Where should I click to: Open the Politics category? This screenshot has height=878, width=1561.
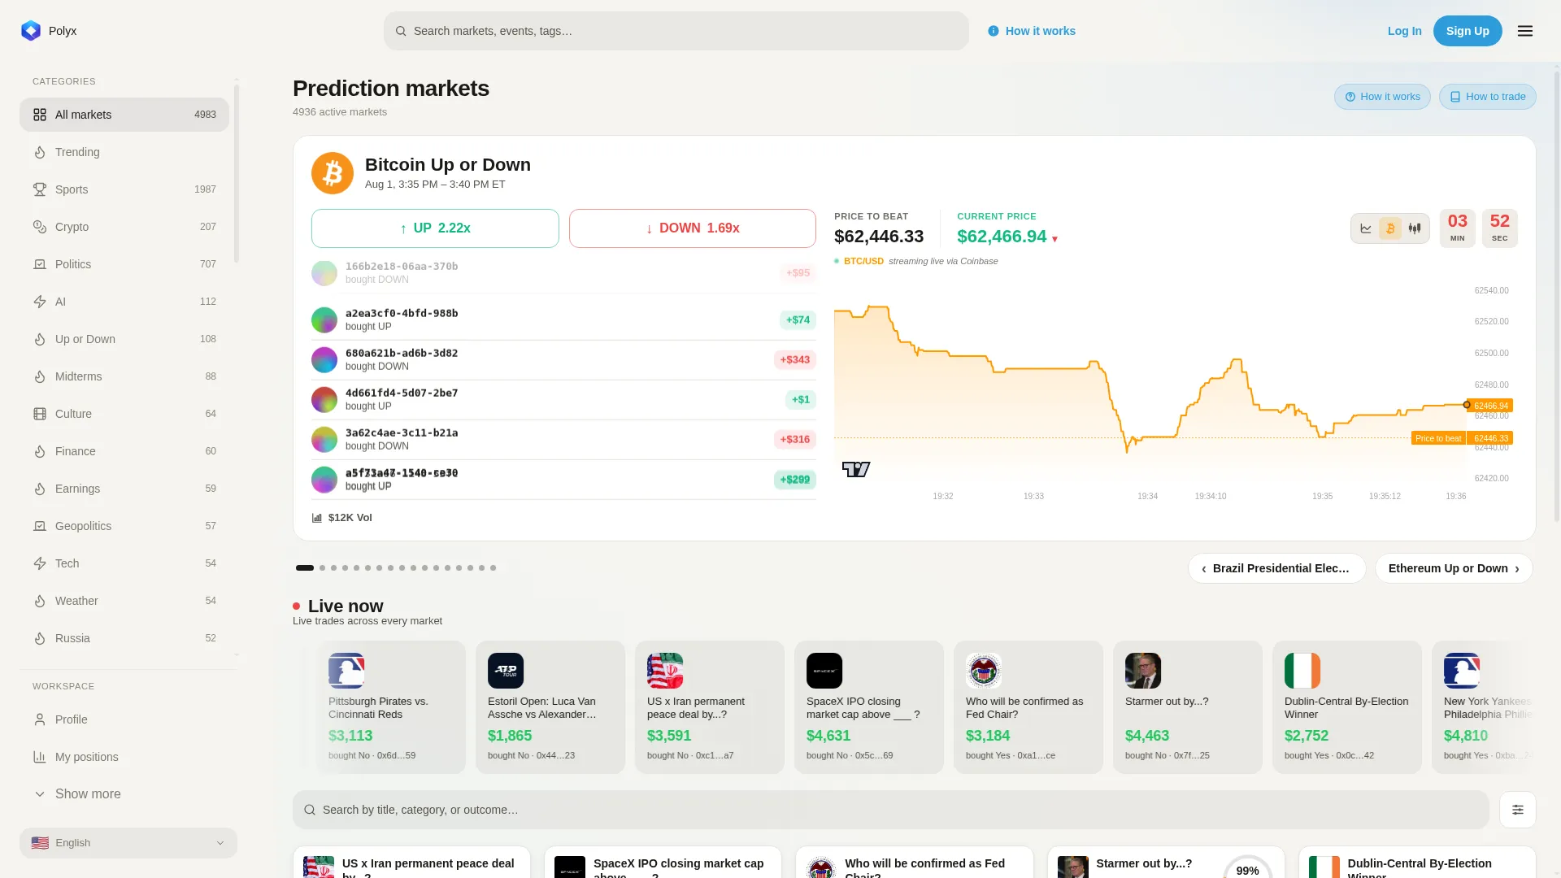(x=124, y=264)
